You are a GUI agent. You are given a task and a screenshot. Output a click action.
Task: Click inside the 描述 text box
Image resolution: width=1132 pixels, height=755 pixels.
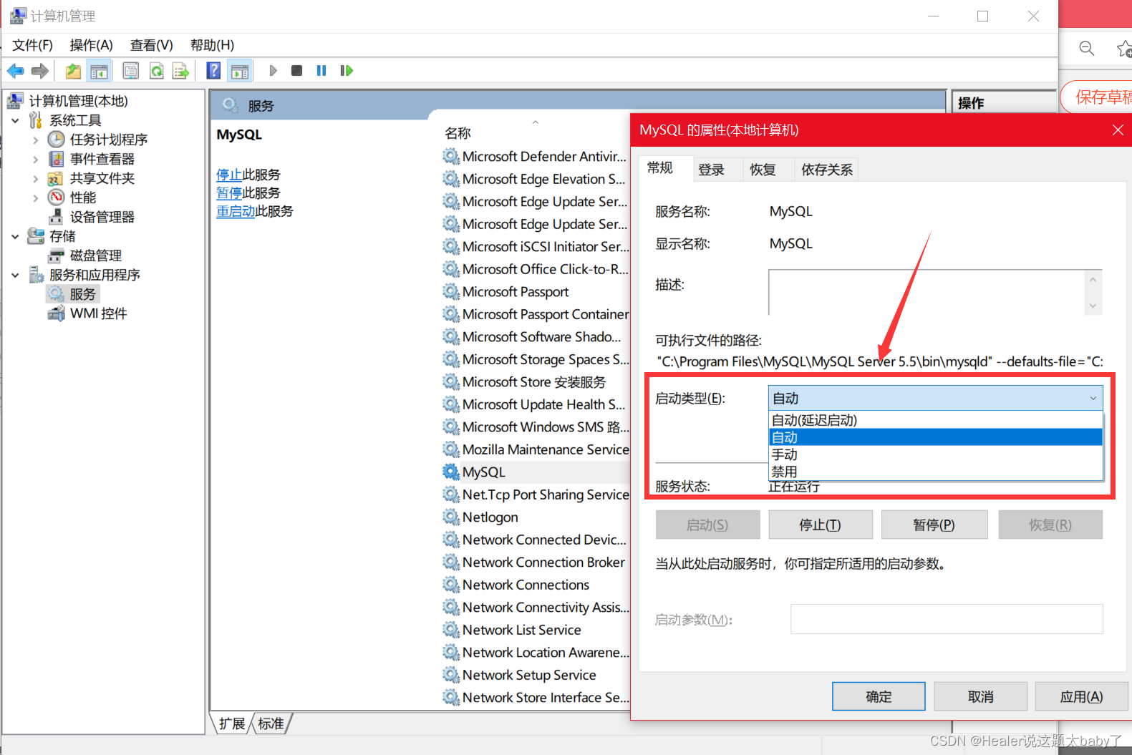pyautogui.click(x=927, y=292)
